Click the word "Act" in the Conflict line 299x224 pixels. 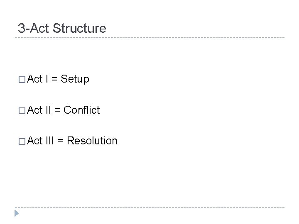click(x=35, y=110)
